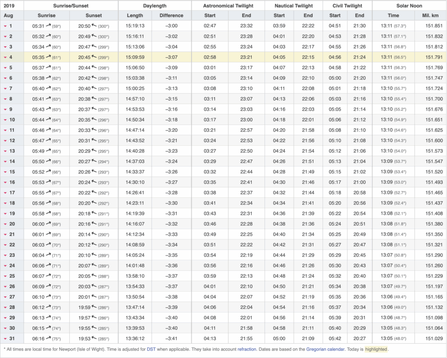
Task: Click the sunrise direction arrow for Aug 29
Action: (48, 317)
